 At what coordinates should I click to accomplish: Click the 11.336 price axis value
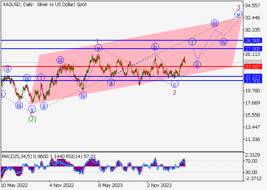click(x=253, y=139)
